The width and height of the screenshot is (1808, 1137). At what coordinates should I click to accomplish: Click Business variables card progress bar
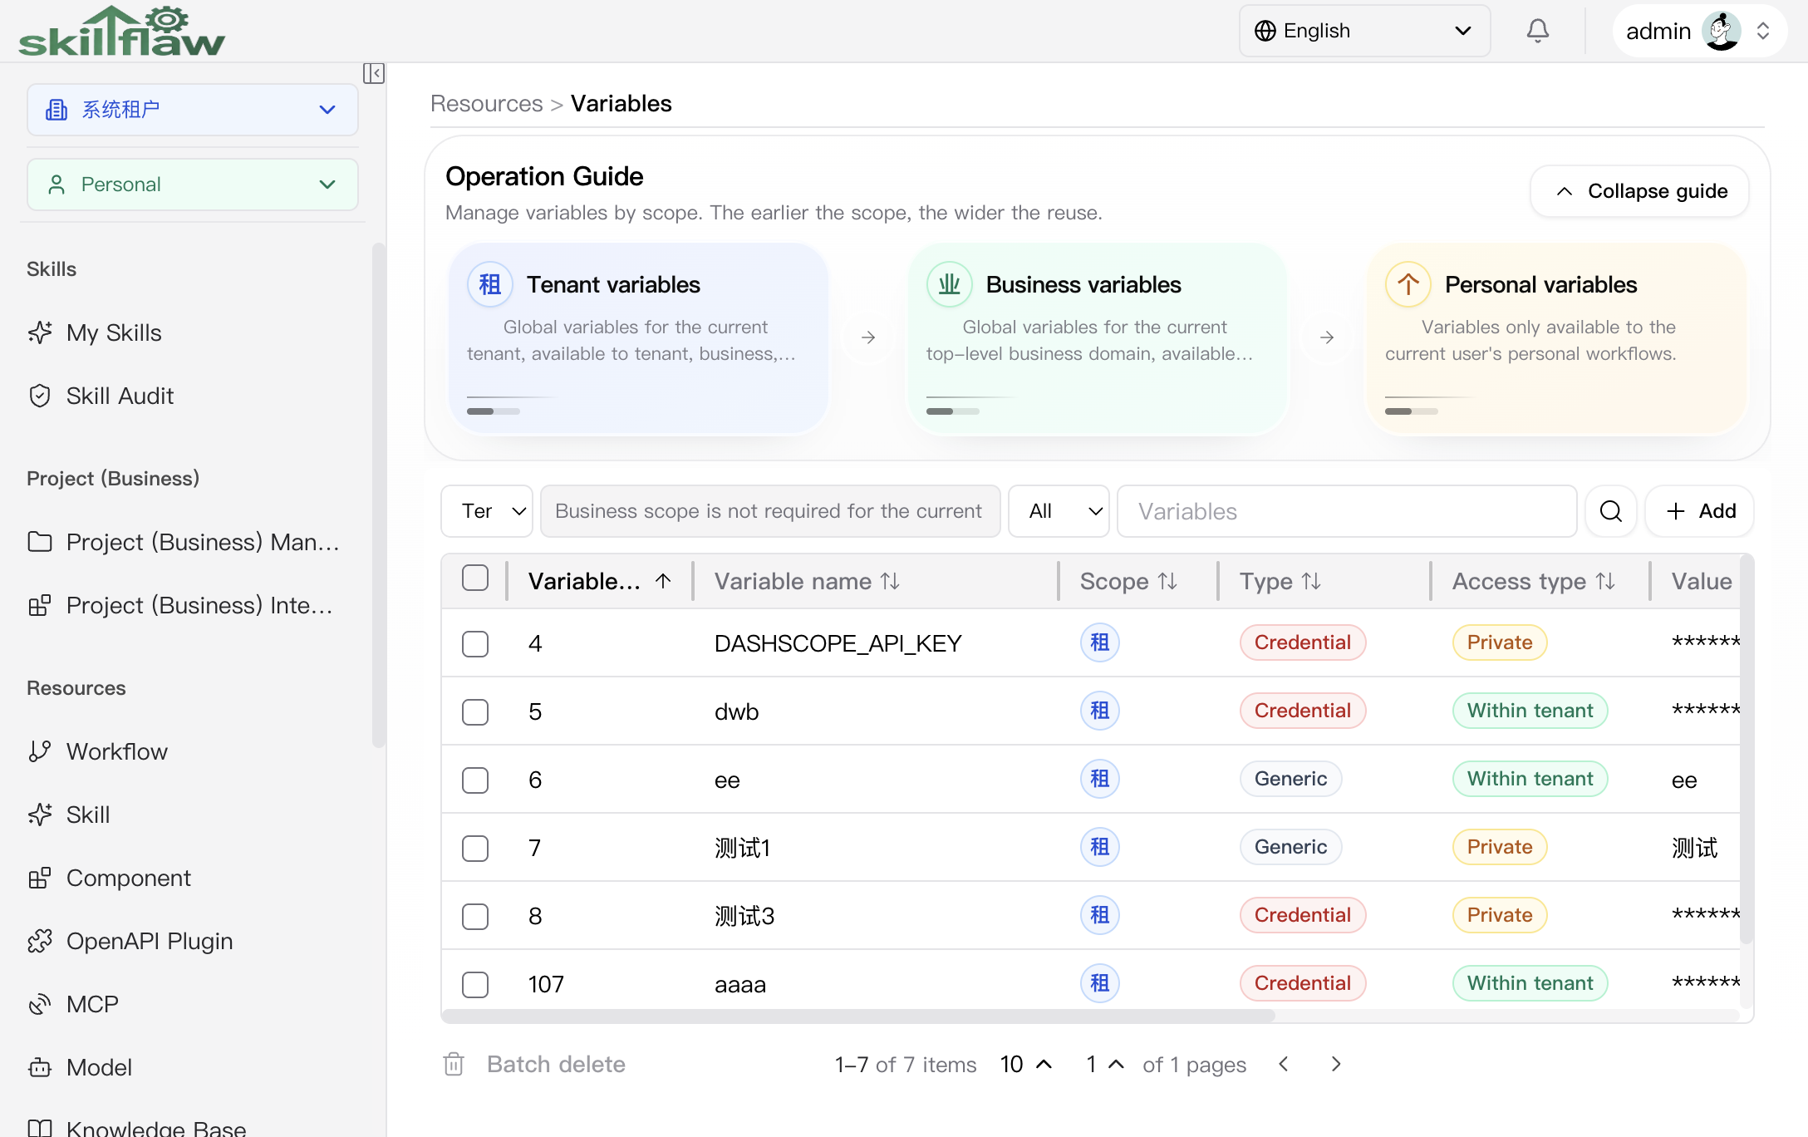pos(953,411)
